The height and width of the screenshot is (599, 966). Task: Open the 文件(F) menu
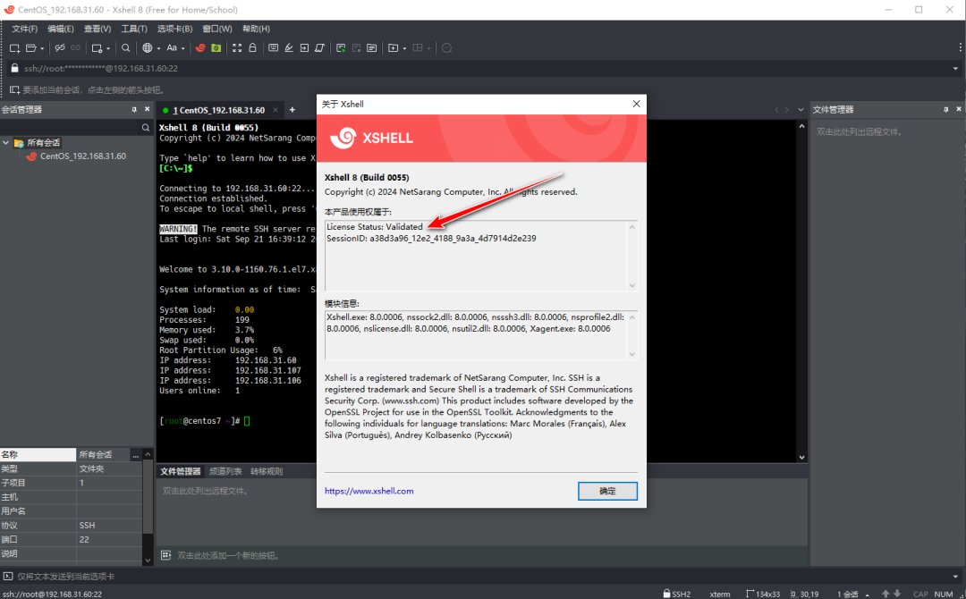click(x=25, y=29)
